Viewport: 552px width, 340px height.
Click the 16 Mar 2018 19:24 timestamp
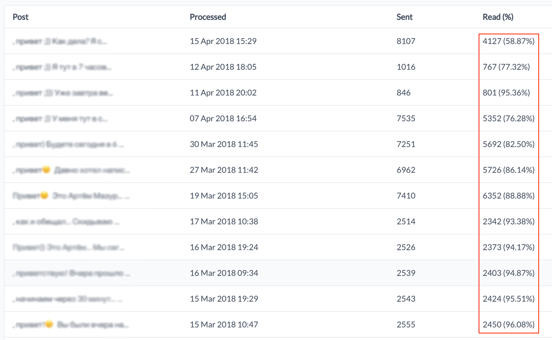click(224, 247)
